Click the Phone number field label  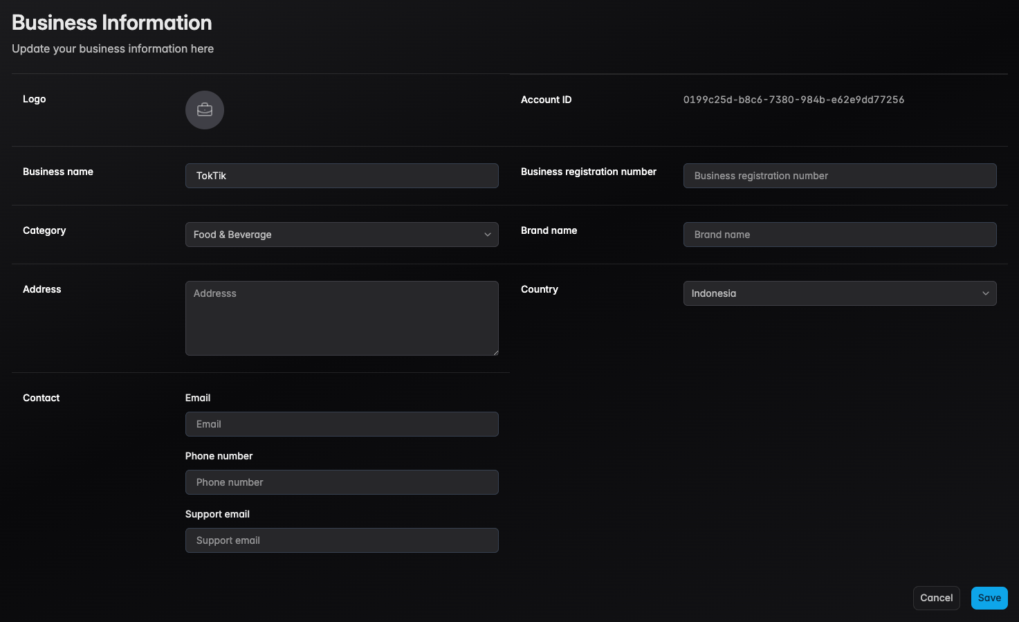tap(219, 456)
